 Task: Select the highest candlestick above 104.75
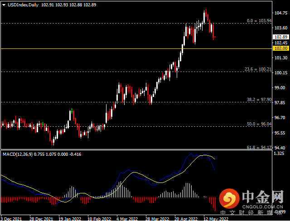206,13
